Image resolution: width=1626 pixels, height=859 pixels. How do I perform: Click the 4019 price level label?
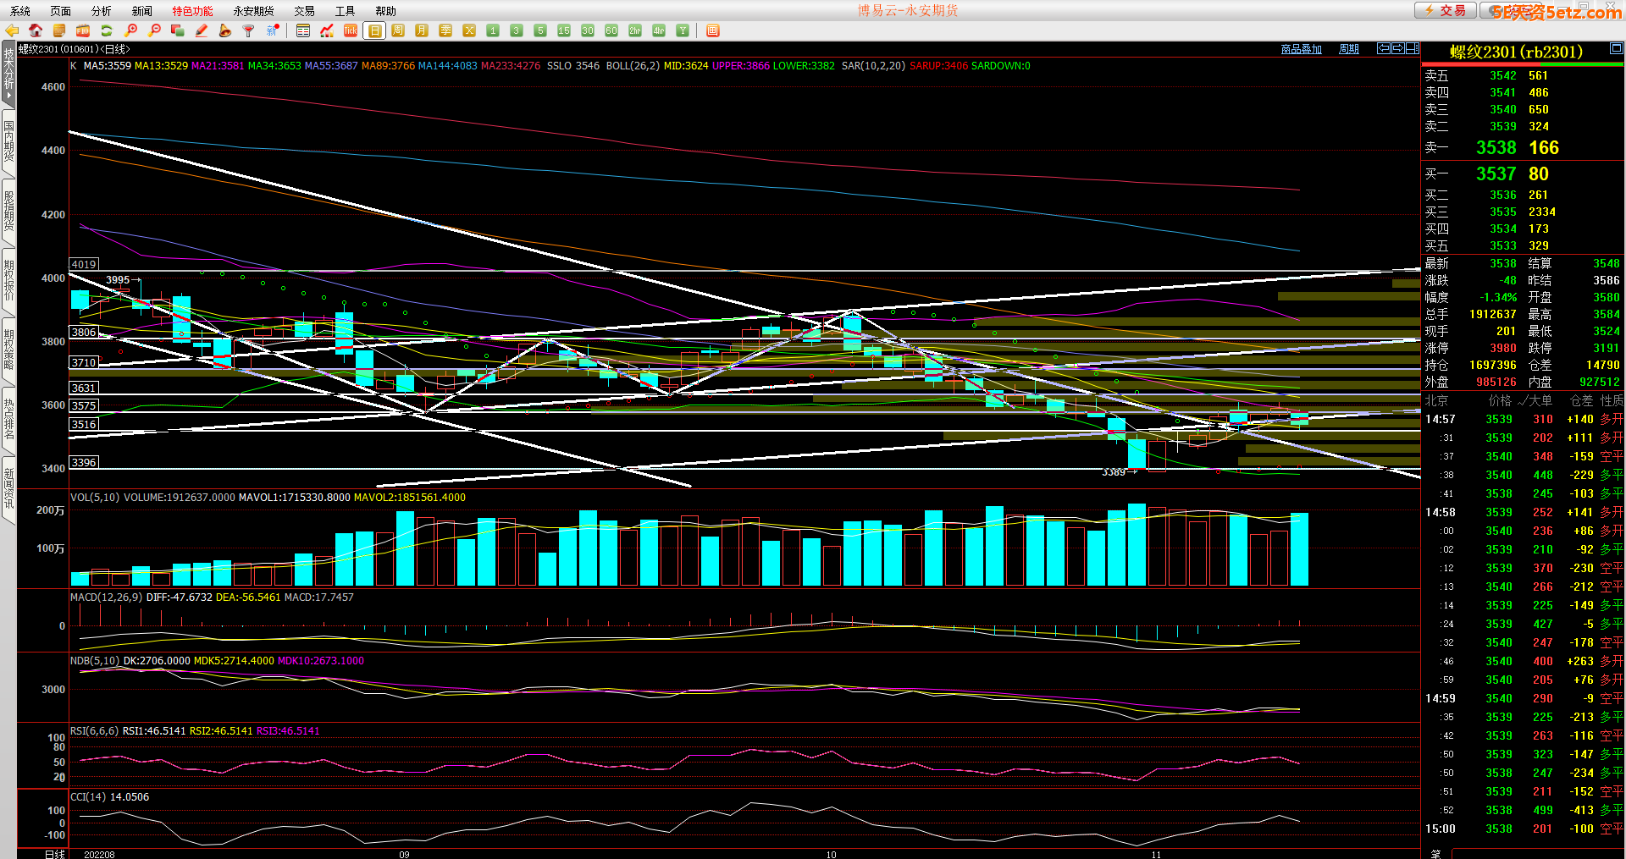83,264
